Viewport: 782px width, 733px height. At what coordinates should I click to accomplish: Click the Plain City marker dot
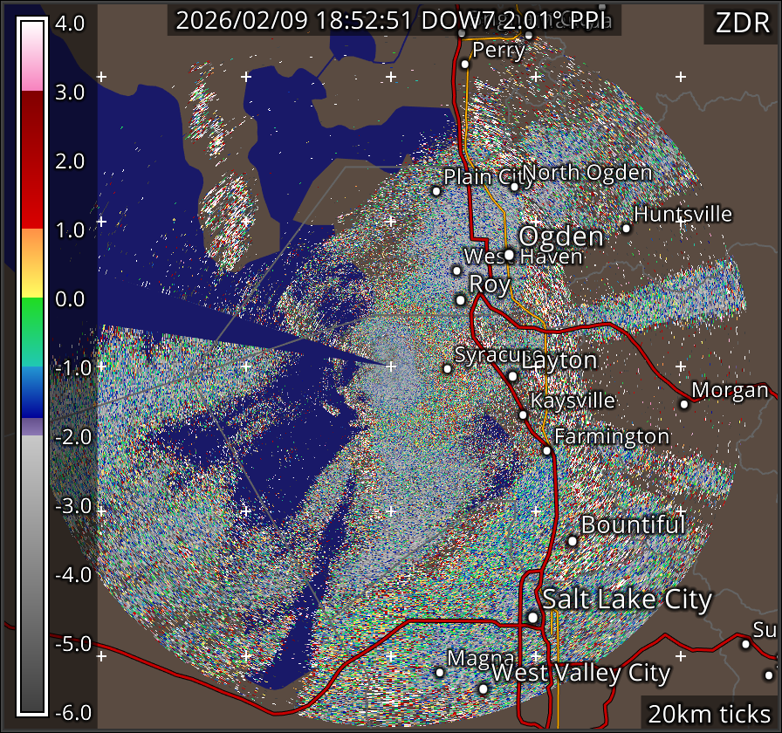tap(436, 191)
